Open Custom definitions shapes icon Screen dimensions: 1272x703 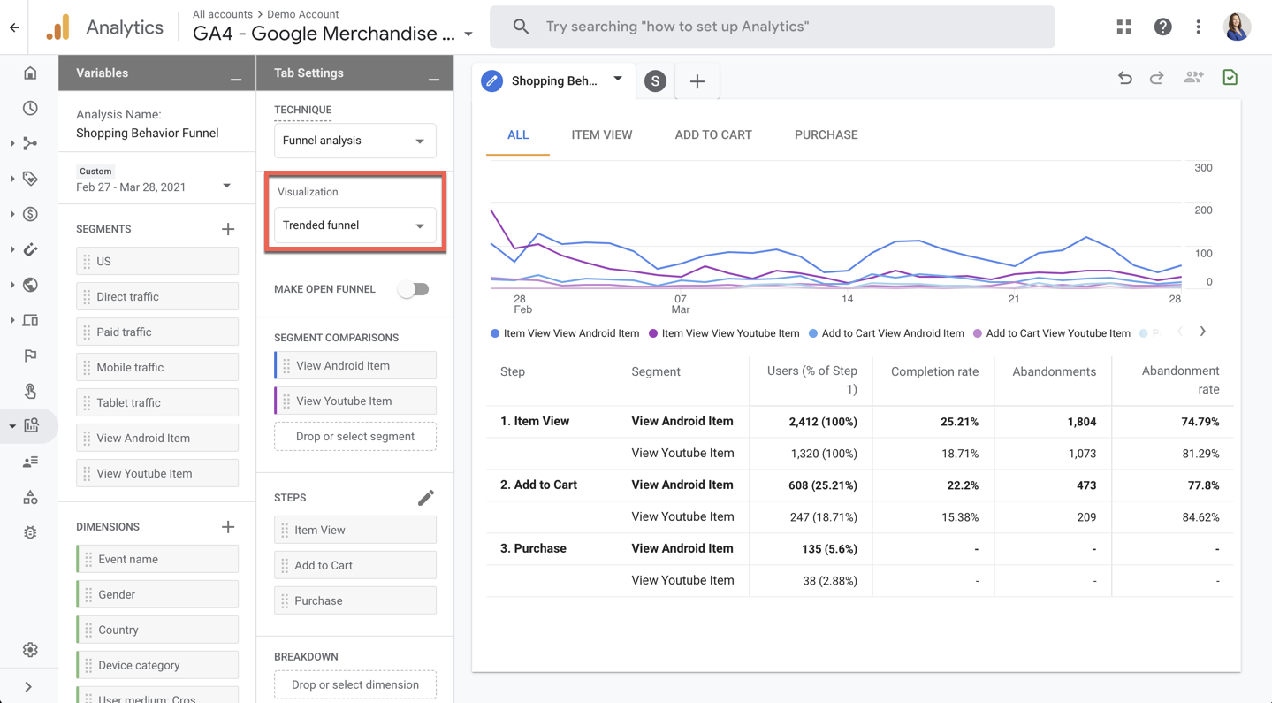(30, 497)
